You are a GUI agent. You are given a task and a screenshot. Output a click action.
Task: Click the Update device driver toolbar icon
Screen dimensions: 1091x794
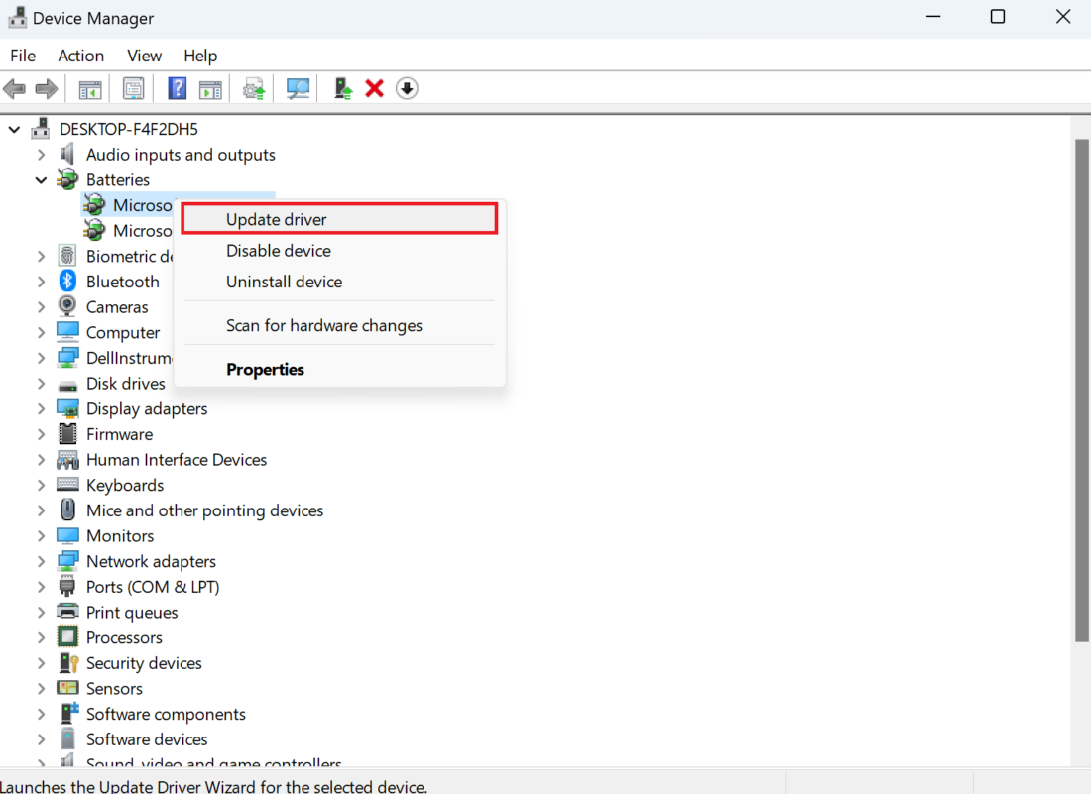pos(255,89)
